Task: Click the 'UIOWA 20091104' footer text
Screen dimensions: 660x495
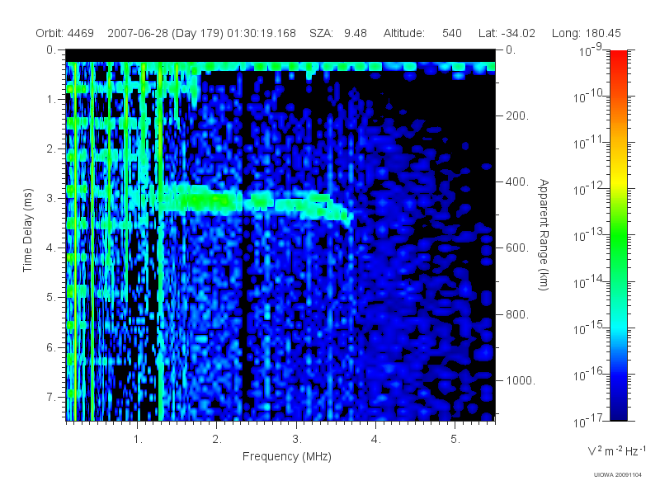Action: tap(617, 475)
